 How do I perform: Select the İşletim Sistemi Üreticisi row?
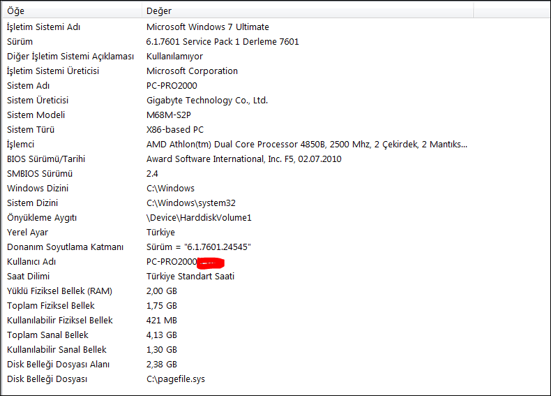tap(53, 71)
